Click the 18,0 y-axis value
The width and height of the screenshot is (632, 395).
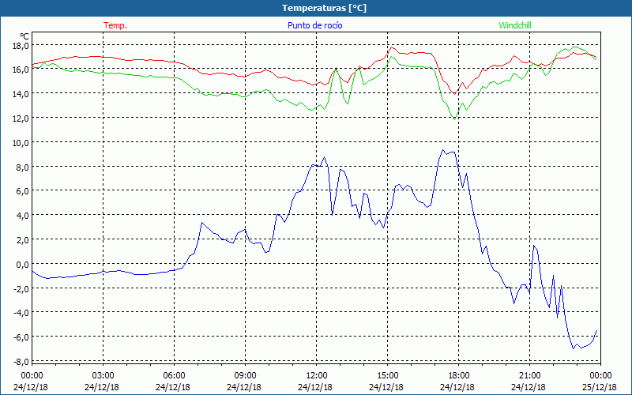(x=21, y=46)
